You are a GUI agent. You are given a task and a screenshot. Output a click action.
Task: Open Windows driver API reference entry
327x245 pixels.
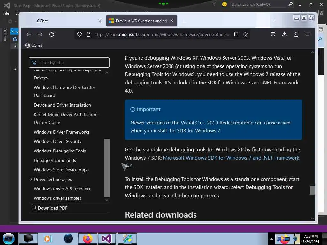pos(63,189)
